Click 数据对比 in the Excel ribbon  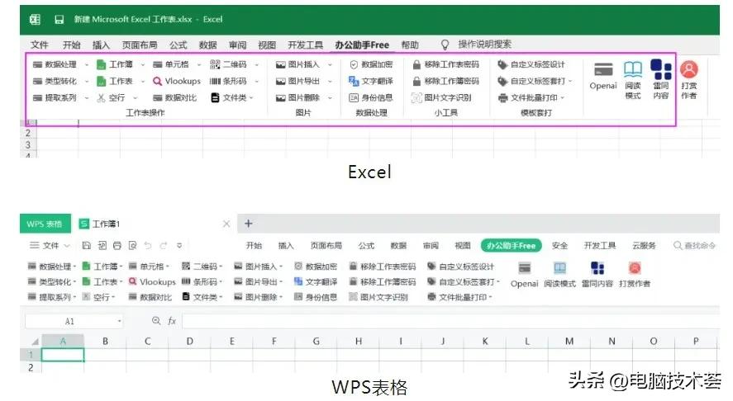tap(175, 97)
